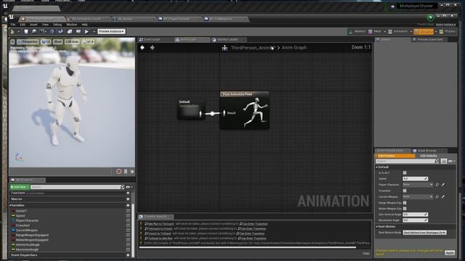This screenshot has width=465, height=261.
Task: Open the Player Character None dropdown
Action: [x=417, y=185]
